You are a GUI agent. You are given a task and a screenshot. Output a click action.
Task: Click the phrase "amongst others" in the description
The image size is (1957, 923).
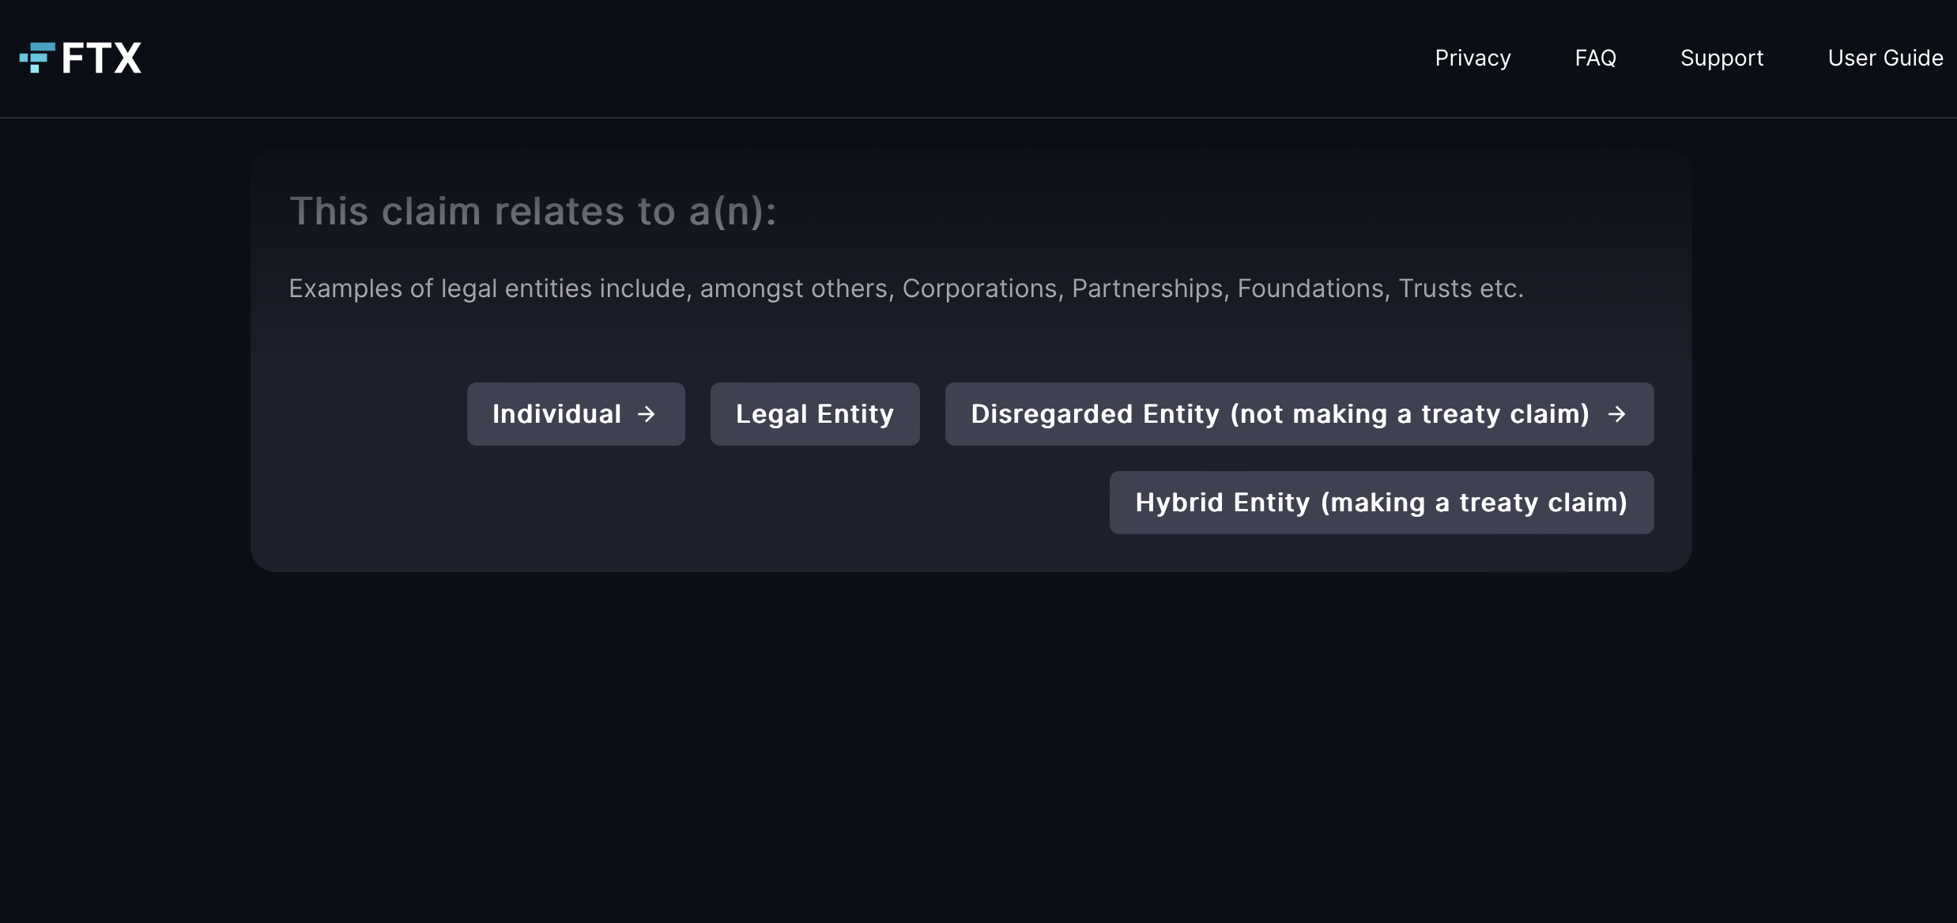[794, 288]
